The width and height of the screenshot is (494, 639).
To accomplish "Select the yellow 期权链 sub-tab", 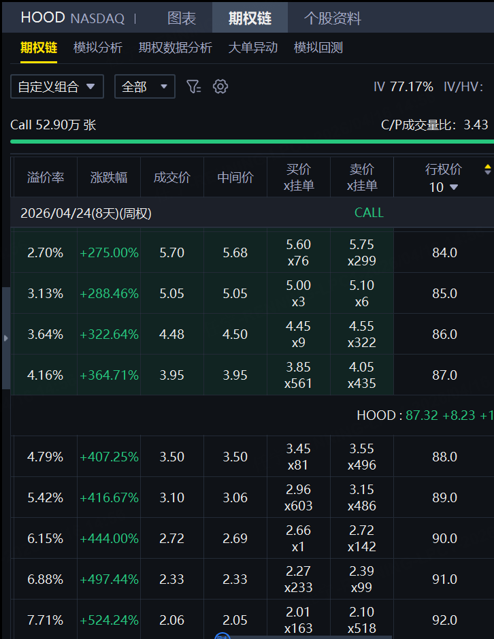I will 39,48.
